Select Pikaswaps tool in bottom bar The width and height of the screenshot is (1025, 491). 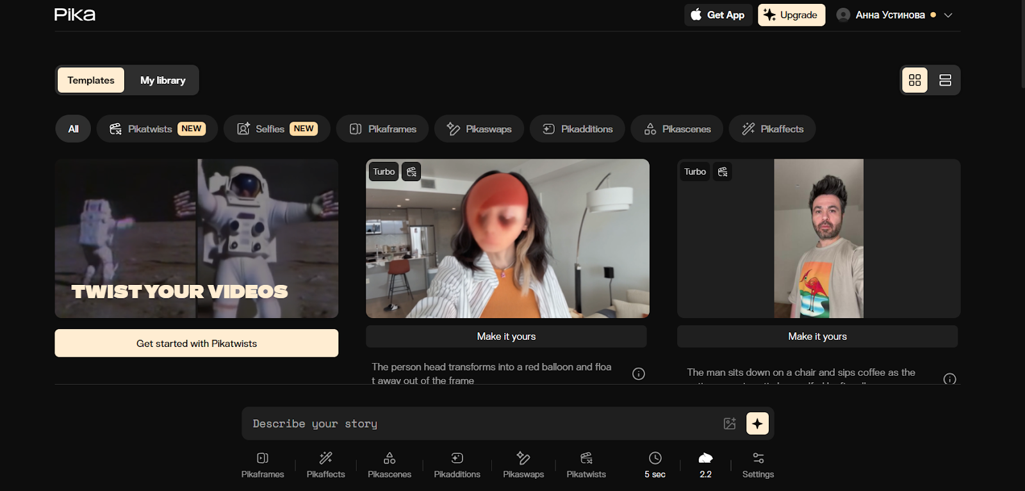pos(523,465)
